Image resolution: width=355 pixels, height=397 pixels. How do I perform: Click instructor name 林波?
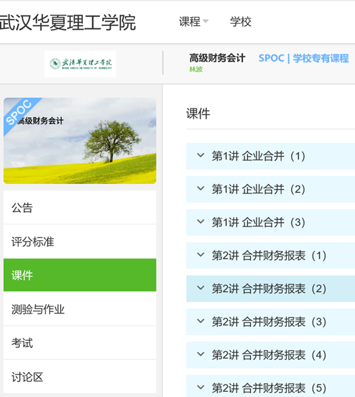click(196, 69)
